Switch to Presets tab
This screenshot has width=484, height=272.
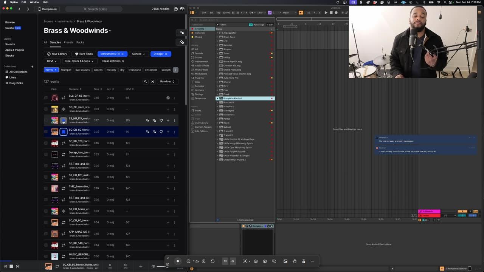(x=68, y=42)
